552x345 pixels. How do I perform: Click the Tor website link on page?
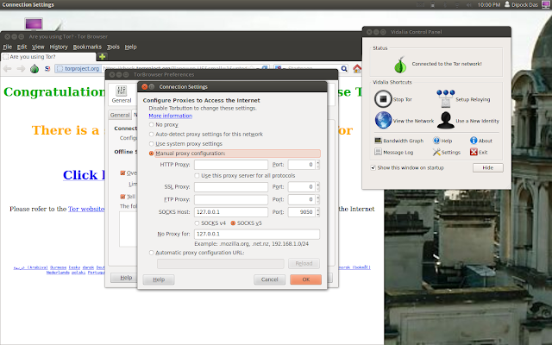pyautogui.click(x=86, y=209)
